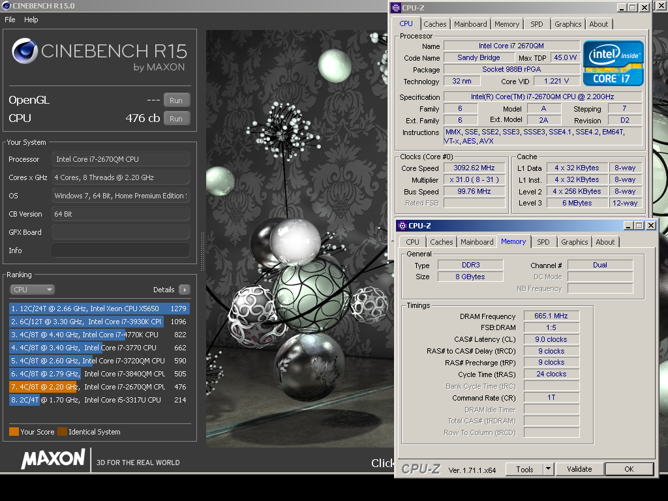
Task: Select ranking entry Core i7-3720QM
Action: [x=99, y=361]
